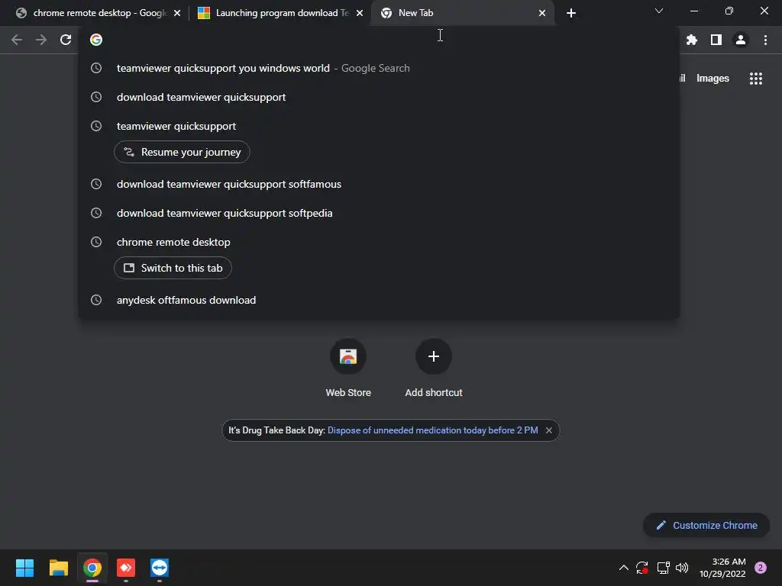Open the Windows Start menu
Viewport: 782px width, 586px height.
pos(24,568)
